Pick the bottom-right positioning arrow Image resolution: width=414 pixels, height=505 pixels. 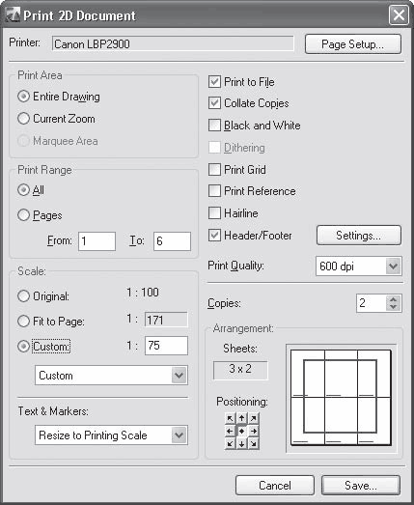tap(254, 443)
